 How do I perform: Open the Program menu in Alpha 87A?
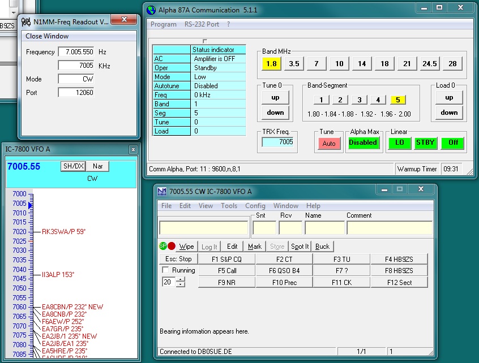click(164, 24)
